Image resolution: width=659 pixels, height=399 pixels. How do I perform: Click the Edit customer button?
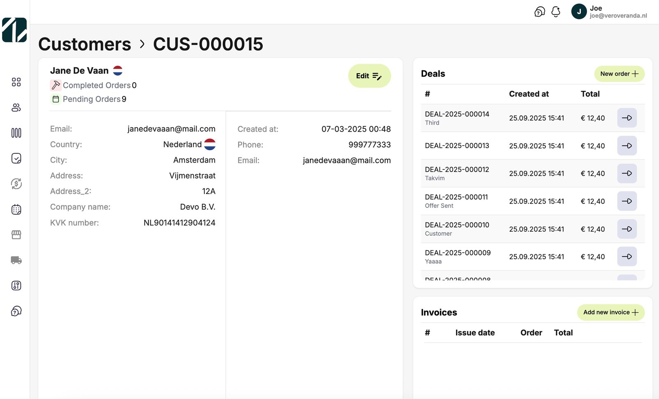click(x=369, y=76)
